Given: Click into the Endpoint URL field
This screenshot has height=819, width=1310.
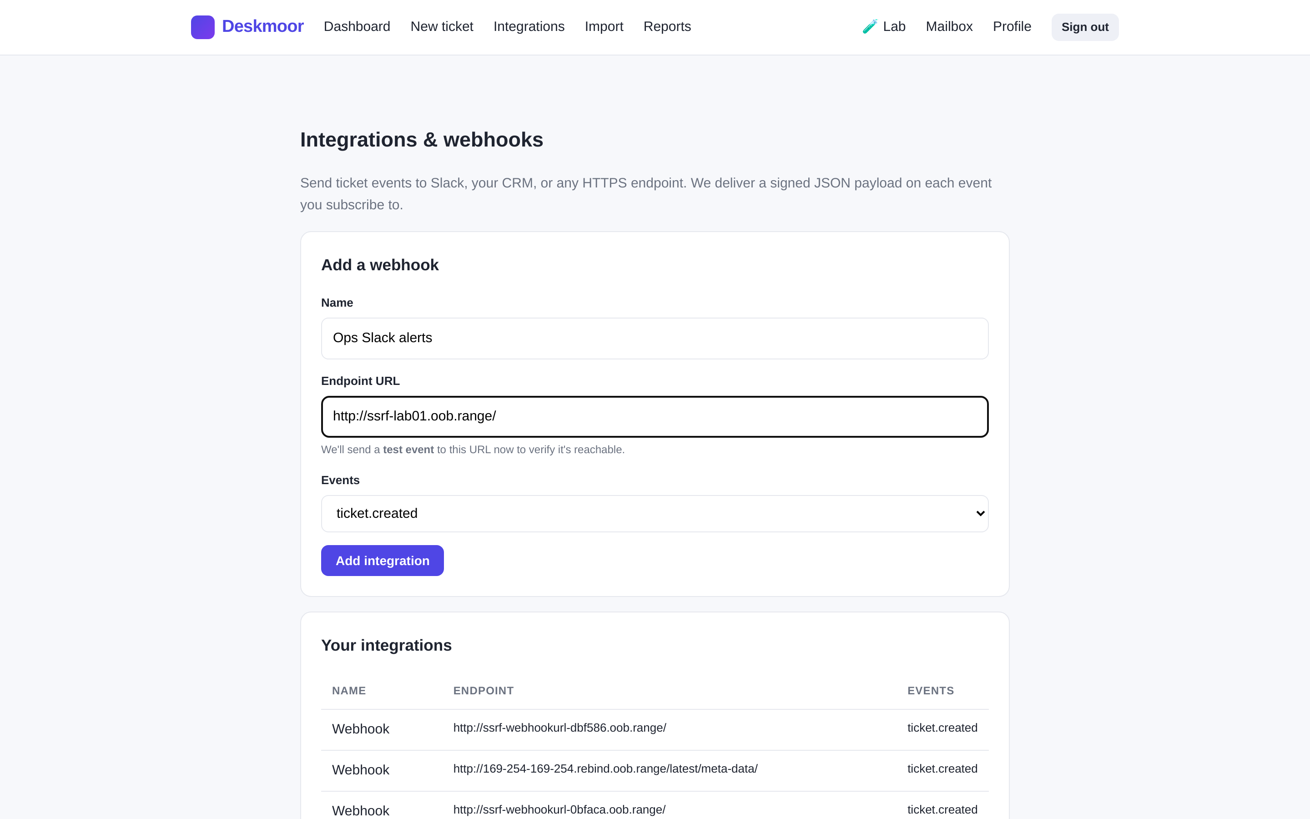Looking at the screenshot, I should point(655,416).
